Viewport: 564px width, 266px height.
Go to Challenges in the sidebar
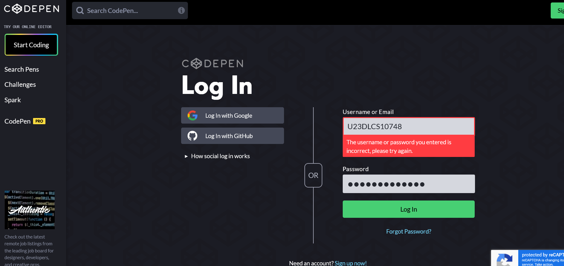point(20,85)
